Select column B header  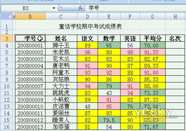[30, 16]
